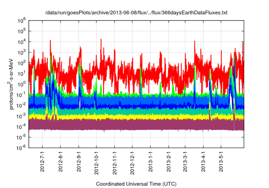Image resolution: width=269 pixels, height=188 pixels.
Task: Click the 10^1 y-axis tick label
Action: click(21, 73)
